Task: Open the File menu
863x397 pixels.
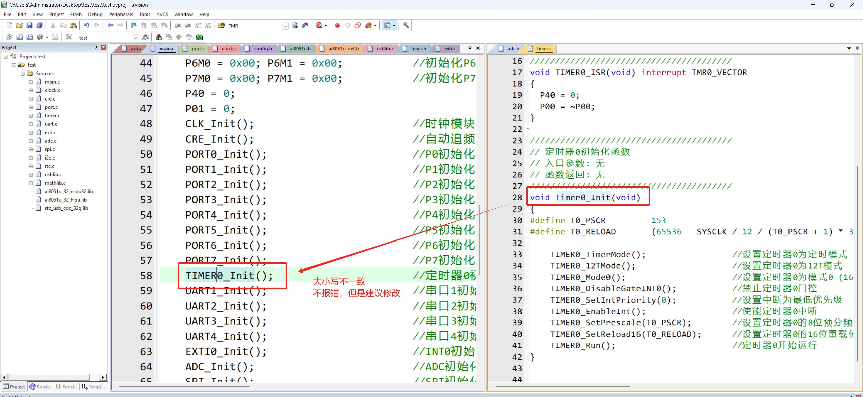Action: tap(7, 15)
